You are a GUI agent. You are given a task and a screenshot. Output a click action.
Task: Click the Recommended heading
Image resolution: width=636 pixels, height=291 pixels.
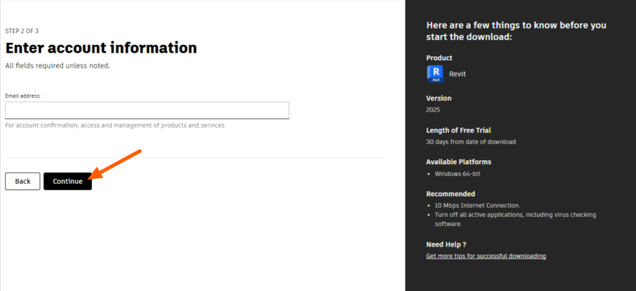click(x=451, y=194)
